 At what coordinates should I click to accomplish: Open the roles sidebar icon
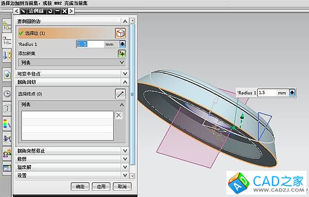pos(7,154)
